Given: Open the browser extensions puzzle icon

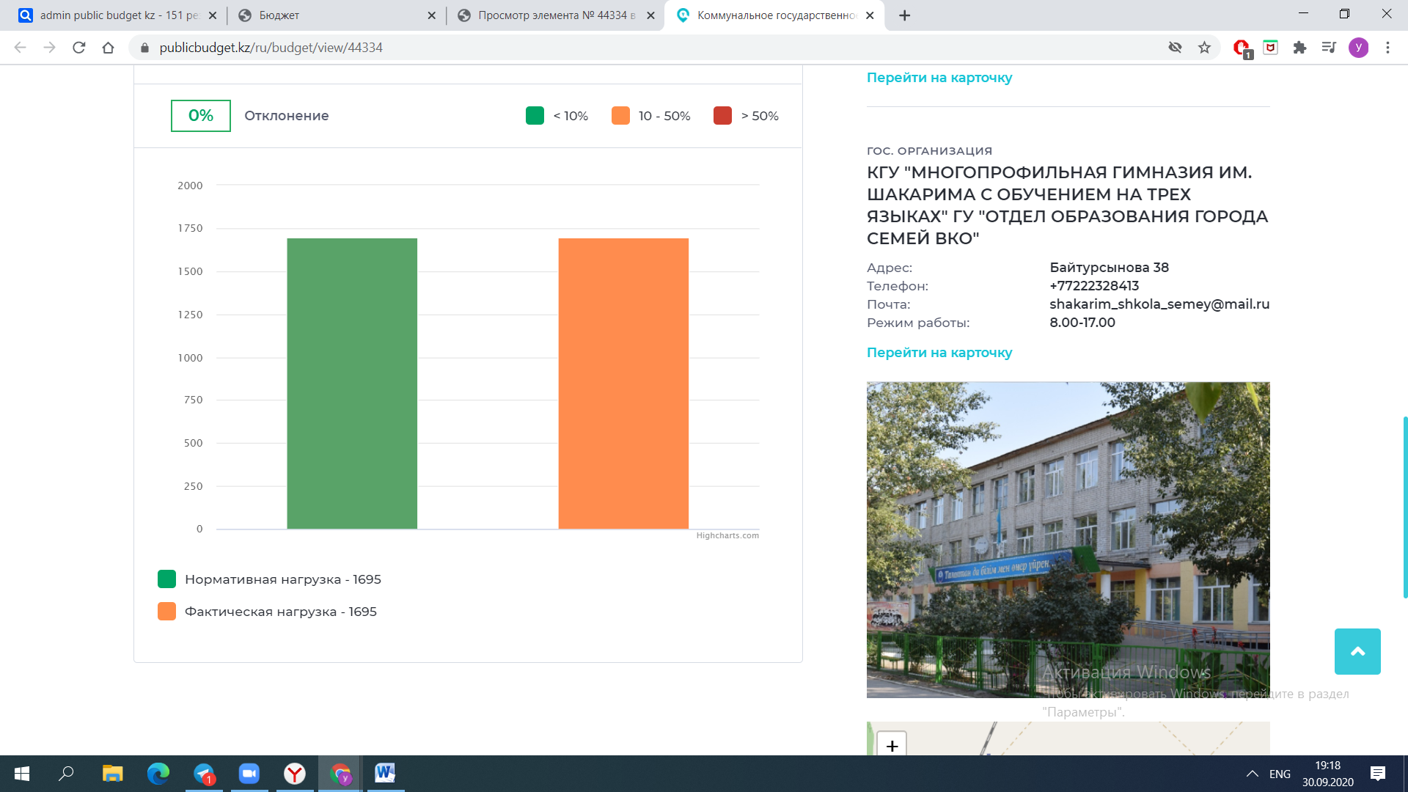Looking at the screenshot, I should click(x=1299, y=48).
